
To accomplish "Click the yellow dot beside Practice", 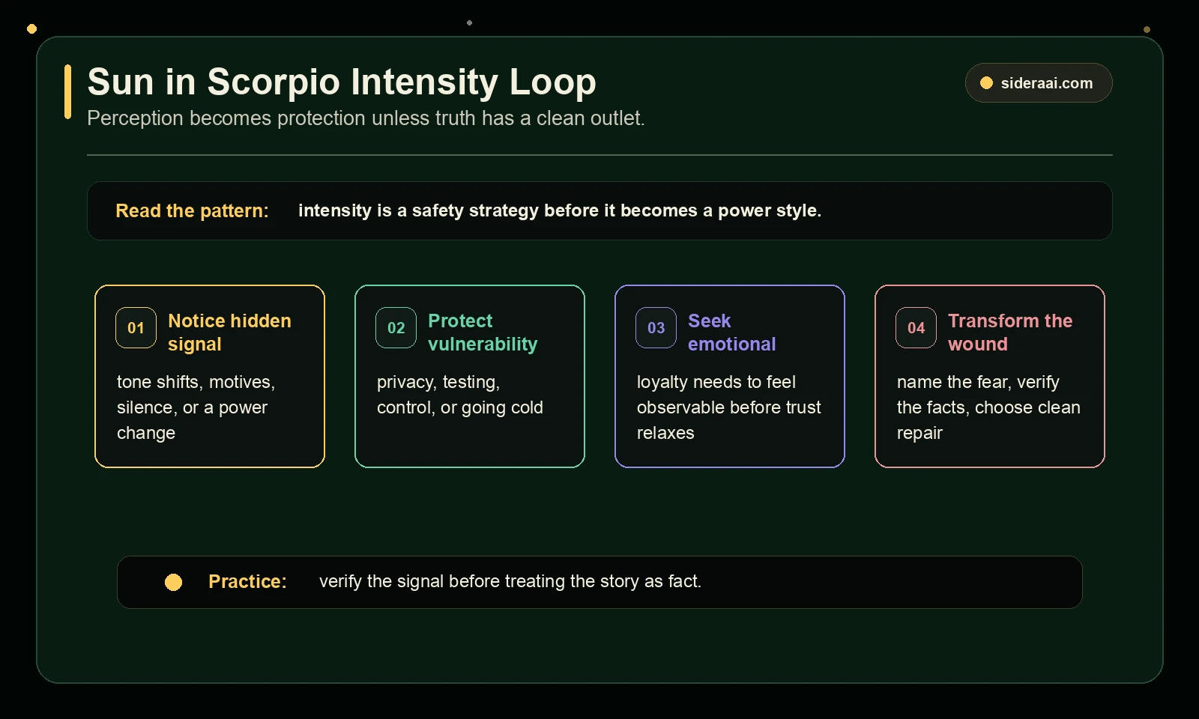I will 173,582.
